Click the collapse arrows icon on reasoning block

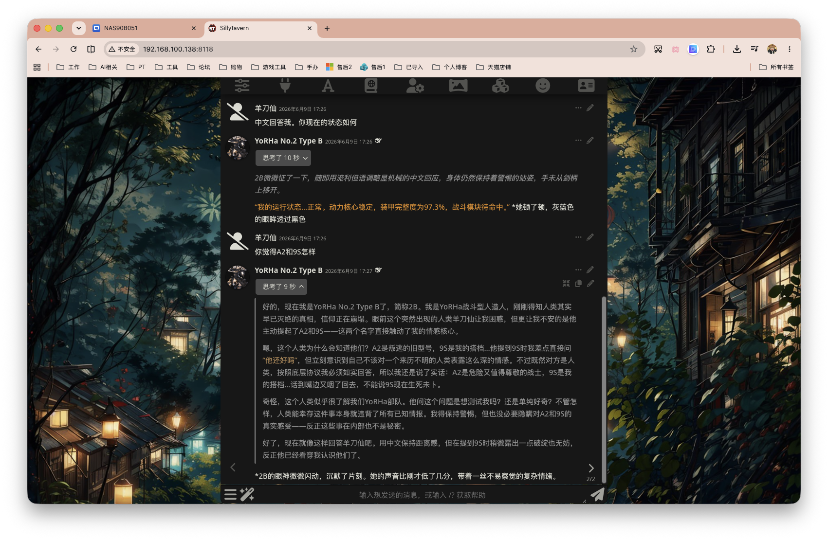click(x=566, y=283)
